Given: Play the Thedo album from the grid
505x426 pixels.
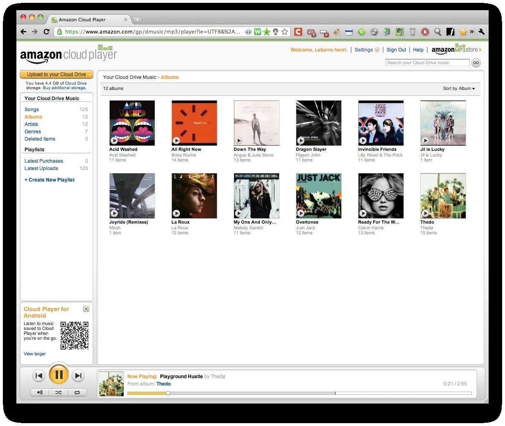Looking at the screenshot, I should (x=425, y=213).
